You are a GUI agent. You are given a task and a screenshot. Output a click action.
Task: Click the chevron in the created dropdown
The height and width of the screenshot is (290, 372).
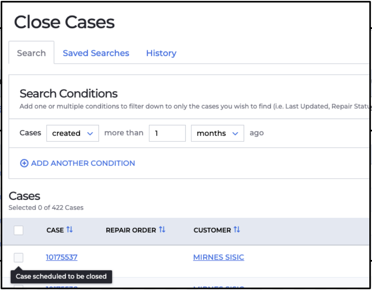coord(90,134)
